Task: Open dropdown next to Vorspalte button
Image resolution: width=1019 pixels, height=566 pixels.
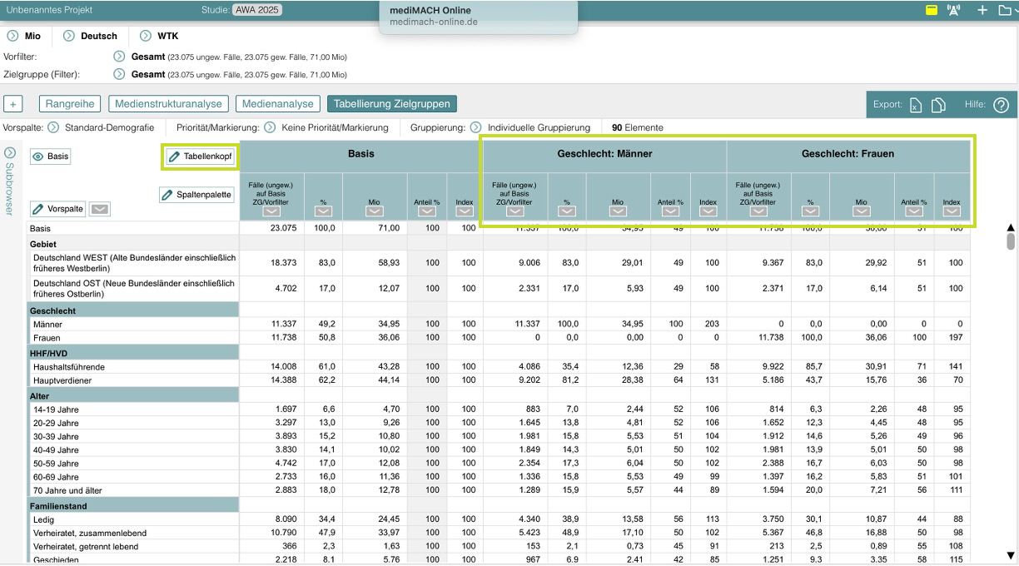Action: pyautogui.click(x=99, y=209)
